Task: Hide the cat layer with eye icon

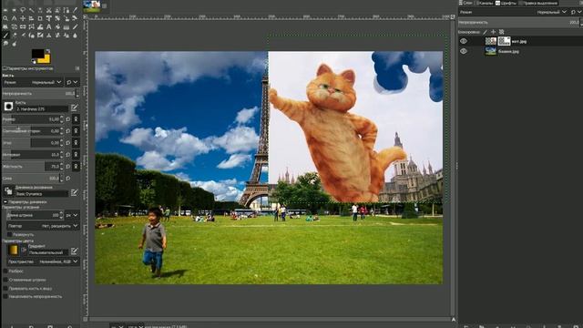Action: click(x=464, y=41)
